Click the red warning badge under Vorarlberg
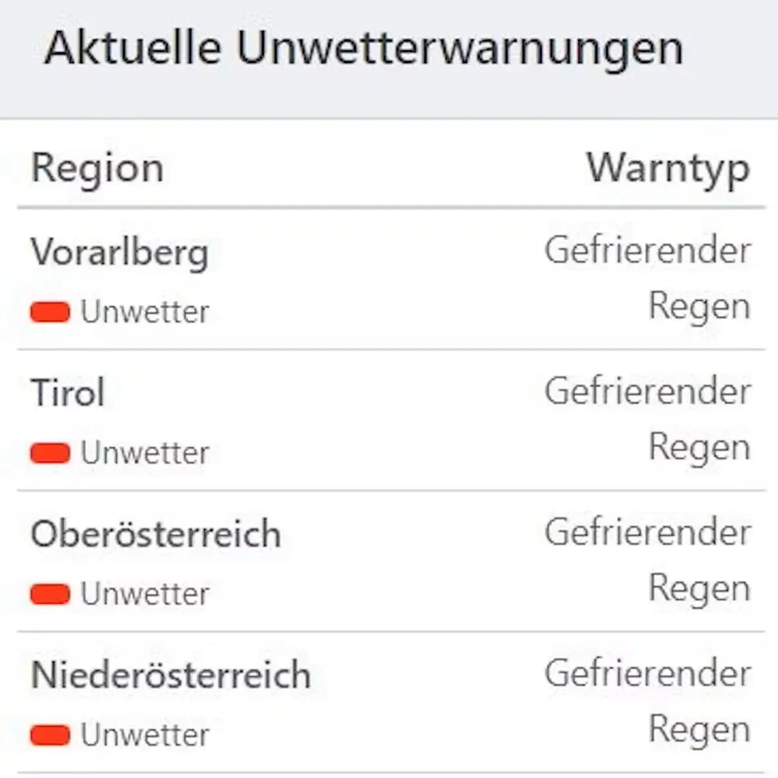778x778 pixels. pyautogui.click(x=50, y=312)
